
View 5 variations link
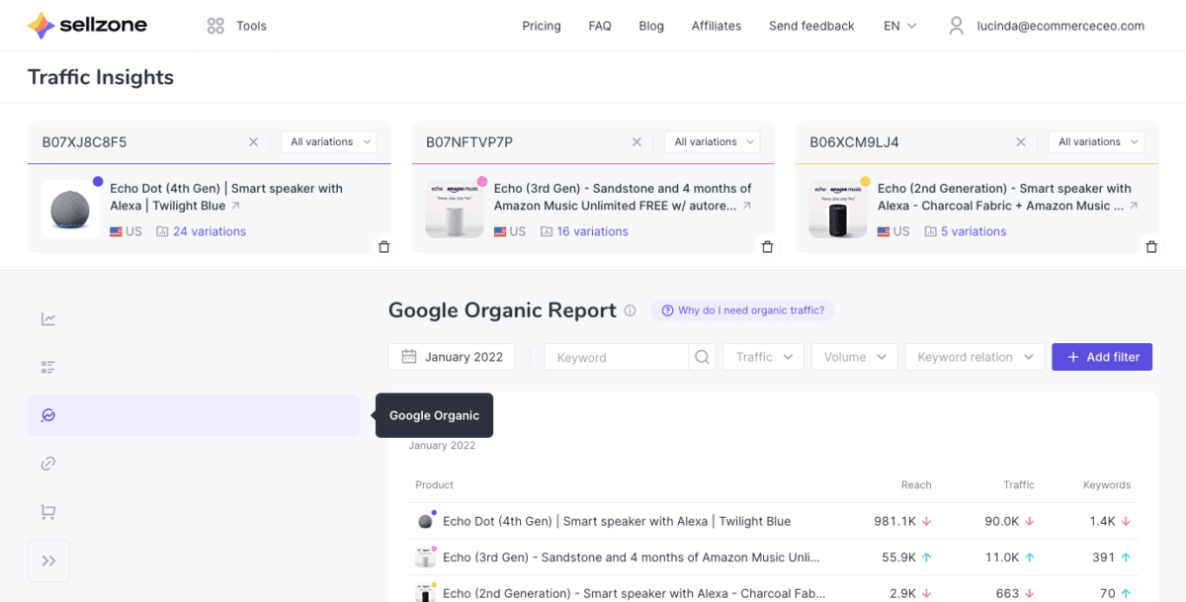[x=974, y=231]
